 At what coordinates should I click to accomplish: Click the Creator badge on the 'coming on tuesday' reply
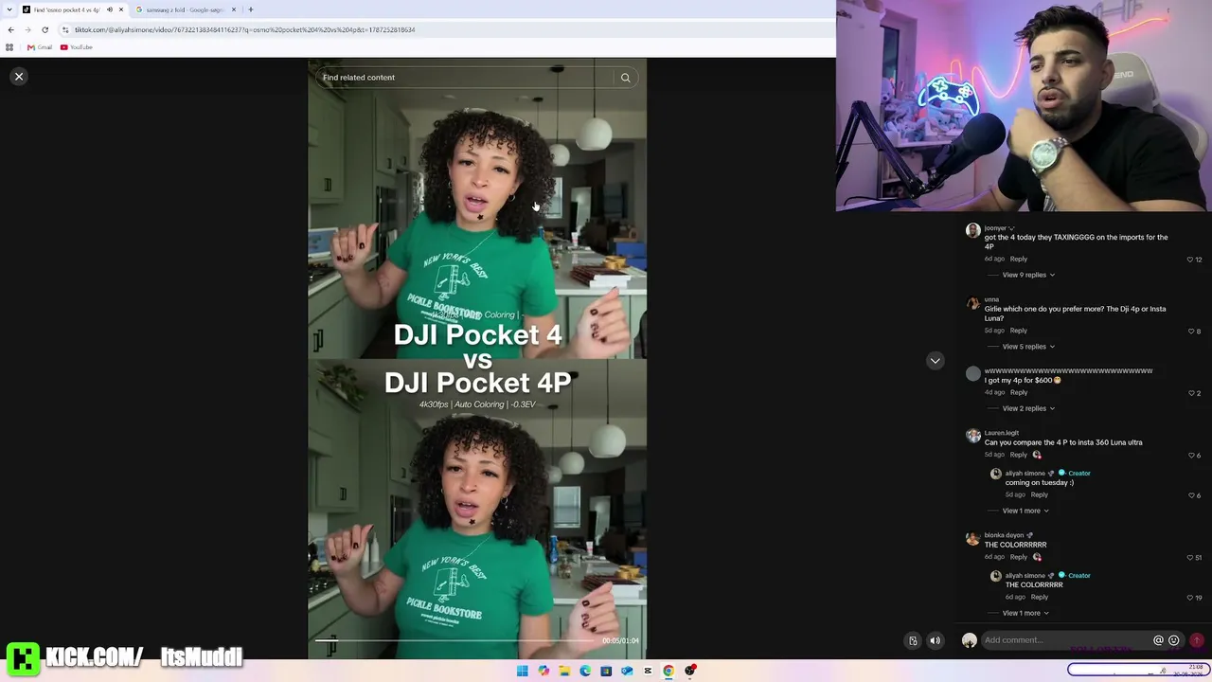1079,474
